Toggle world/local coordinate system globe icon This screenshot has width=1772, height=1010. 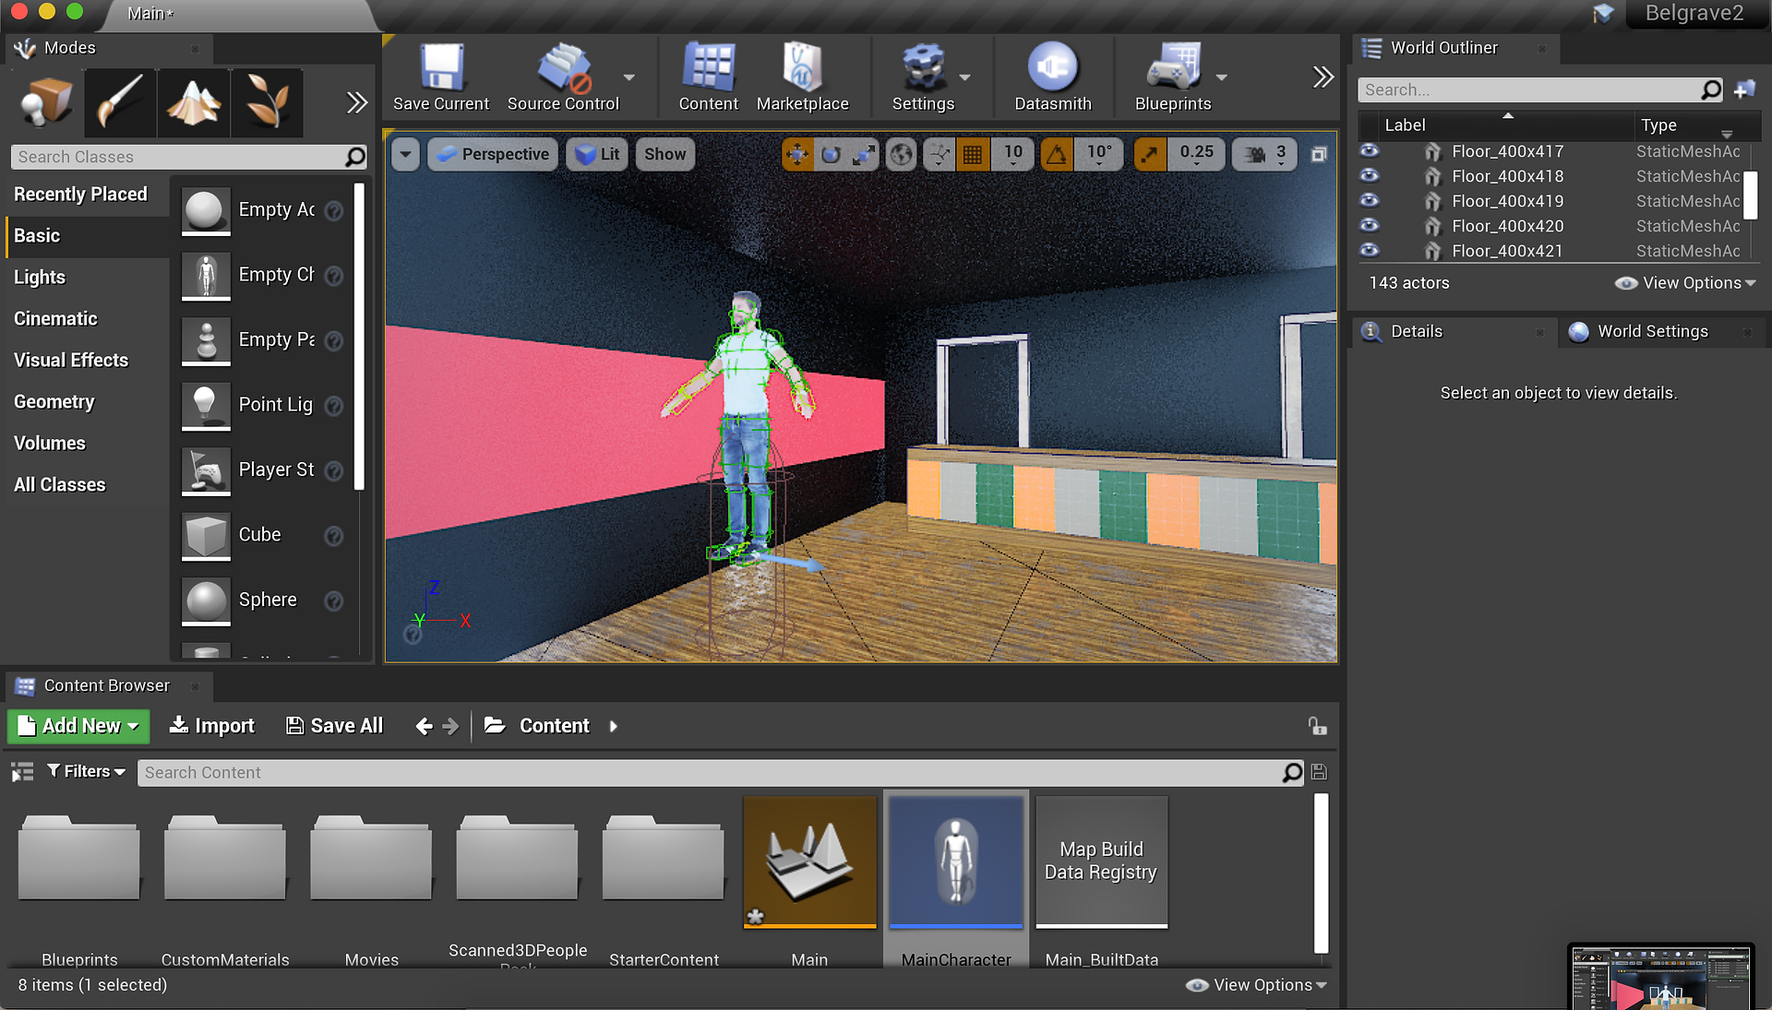pos(901,154)
